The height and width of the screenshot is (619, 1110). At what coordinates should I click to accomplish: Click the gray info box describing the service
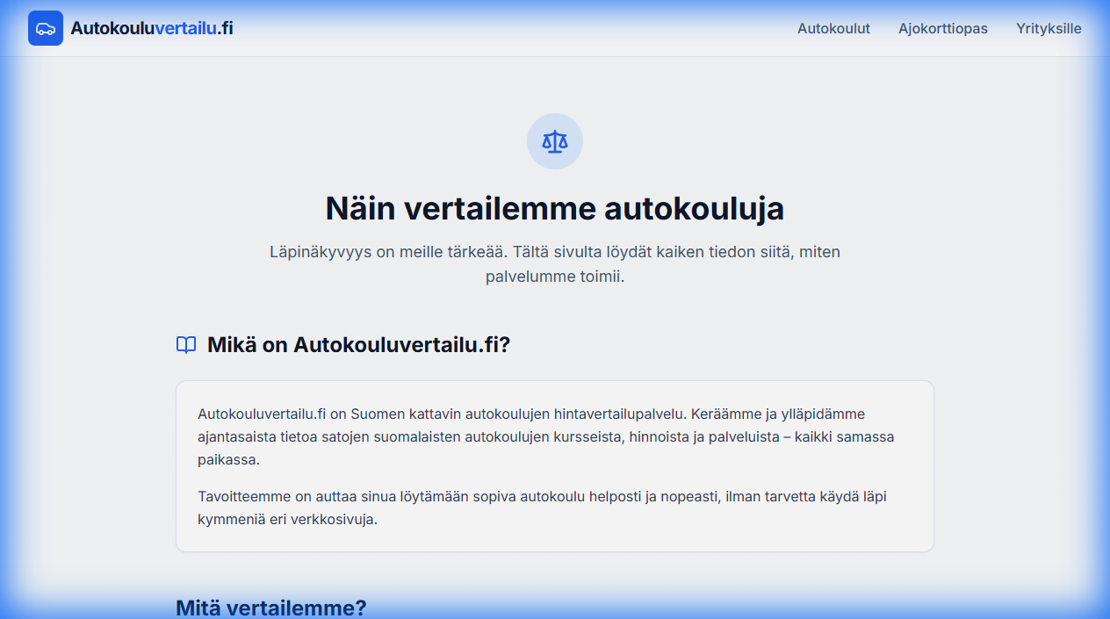coord(555,466)
